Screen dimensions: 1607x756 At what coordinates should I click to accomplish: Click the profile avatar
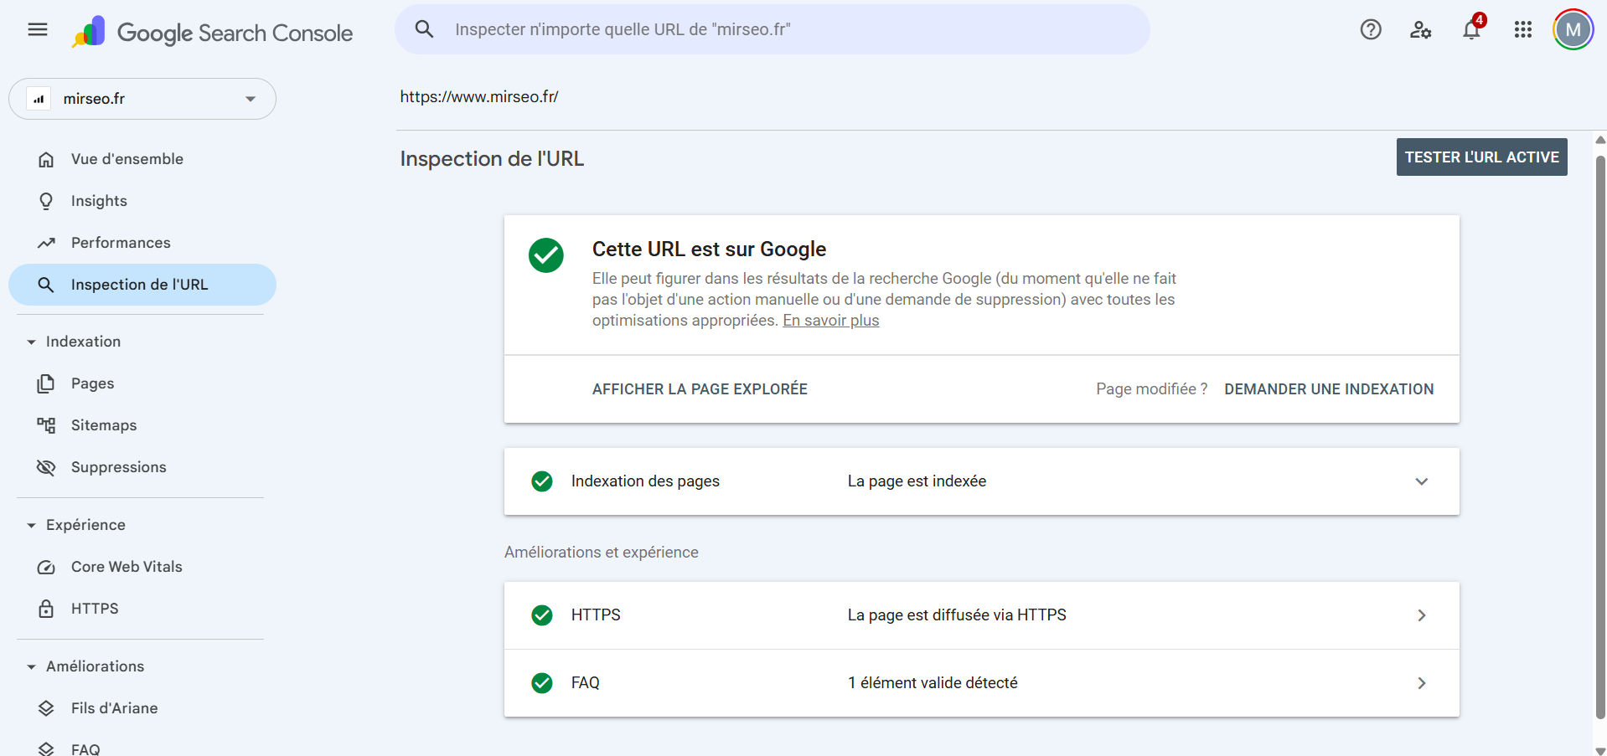(x=1573, y=29)
